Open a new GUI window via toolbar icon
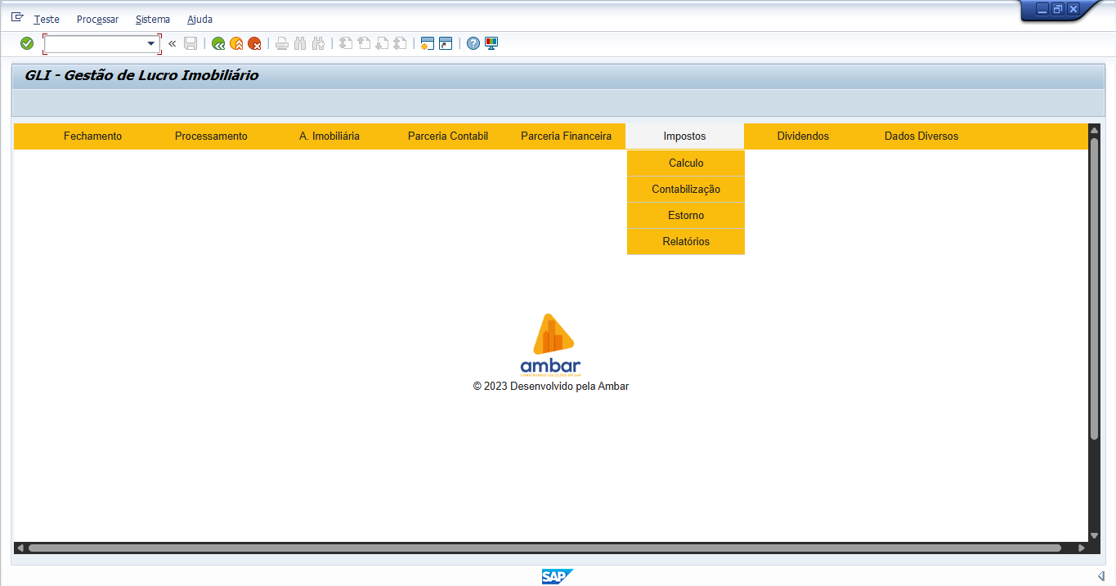 [427, 43]
